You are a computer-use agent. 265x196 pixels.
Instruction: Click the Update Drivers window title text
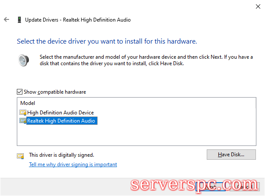coord(78,20)
